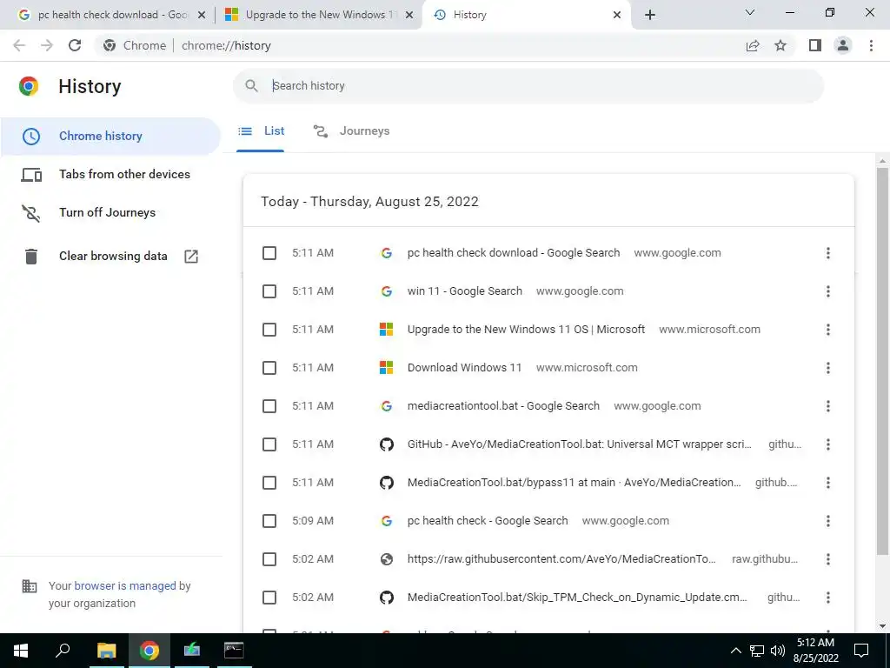Check the raw.githubusercontent.com entry box
Image resolution: width=890 pixels, height=668 pixels.
269,559
